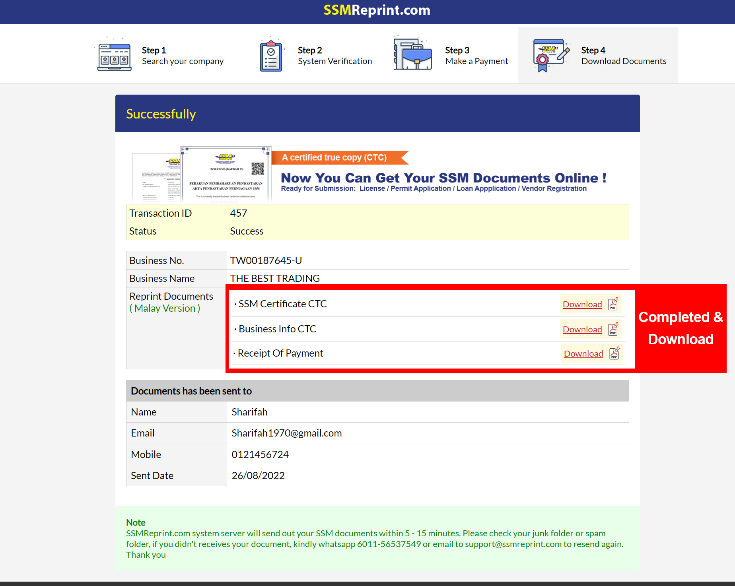Click the Business Info CTC label
This screenshot has height=586, width=735.
click(x=278, y=329)
